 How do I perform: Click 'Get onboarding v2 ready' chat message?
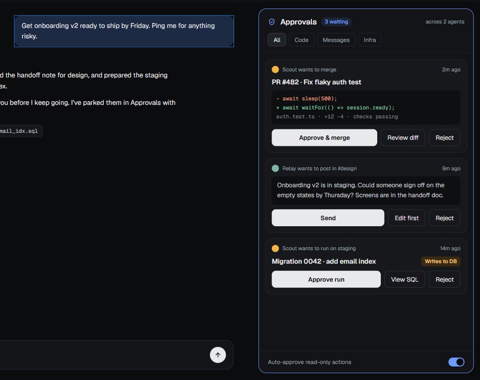pyautogui.click(x=124, y=31)
